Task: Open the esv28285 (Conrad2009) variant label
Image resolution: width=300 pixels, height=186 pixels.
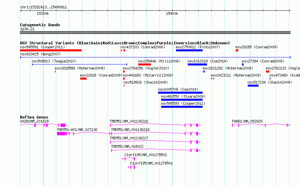Action: pos(257,47)
